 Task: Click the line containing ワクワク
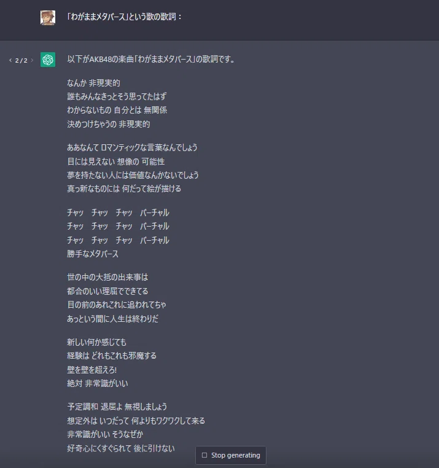136,421
